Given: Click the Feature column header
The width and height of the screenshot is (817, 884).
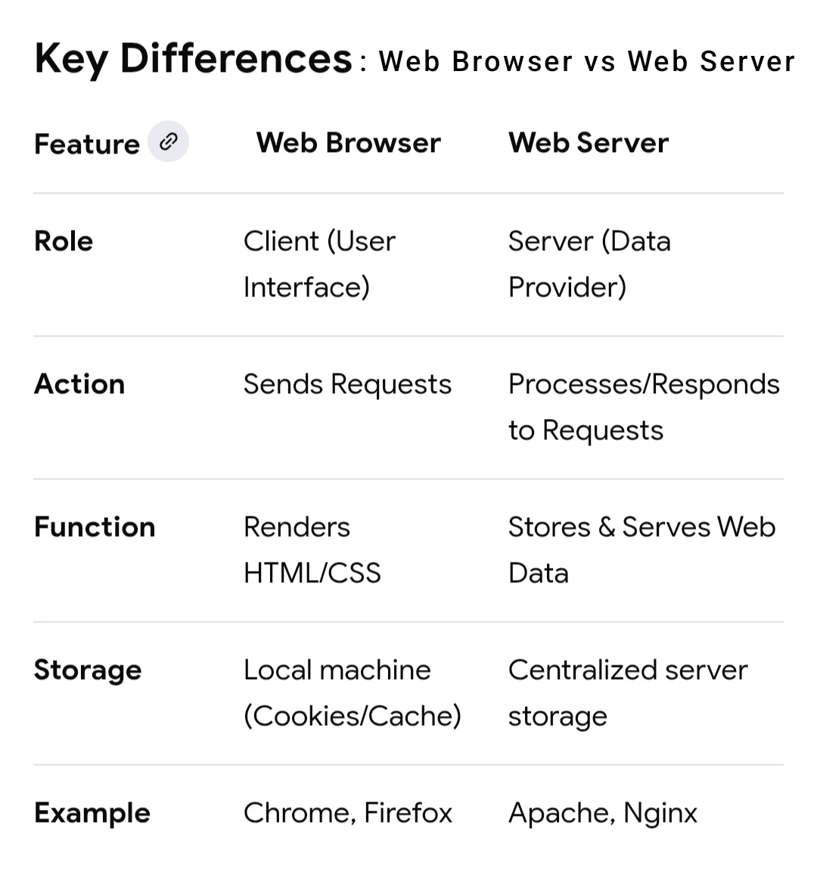Looking at the screenshot, I should 87,144.
